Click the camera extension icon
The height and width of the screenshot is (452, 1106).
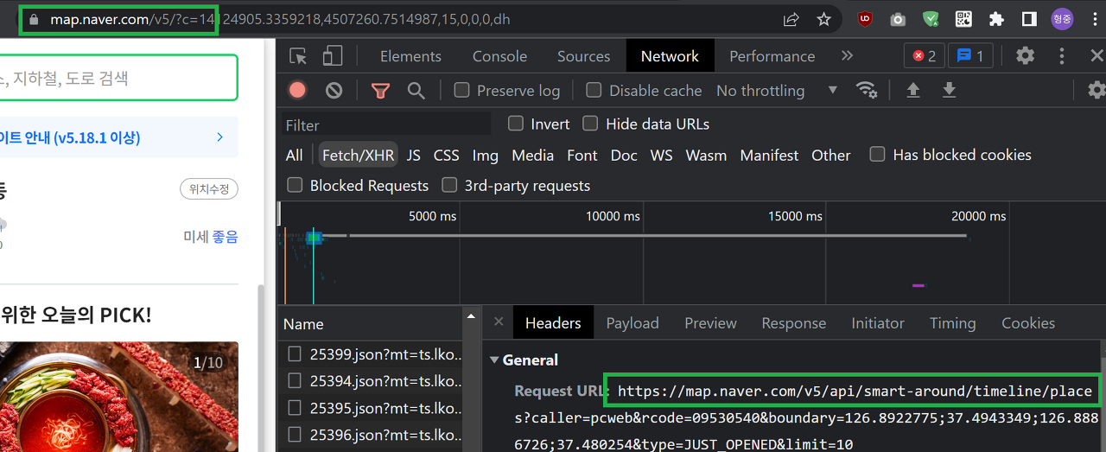click(898, 19)
